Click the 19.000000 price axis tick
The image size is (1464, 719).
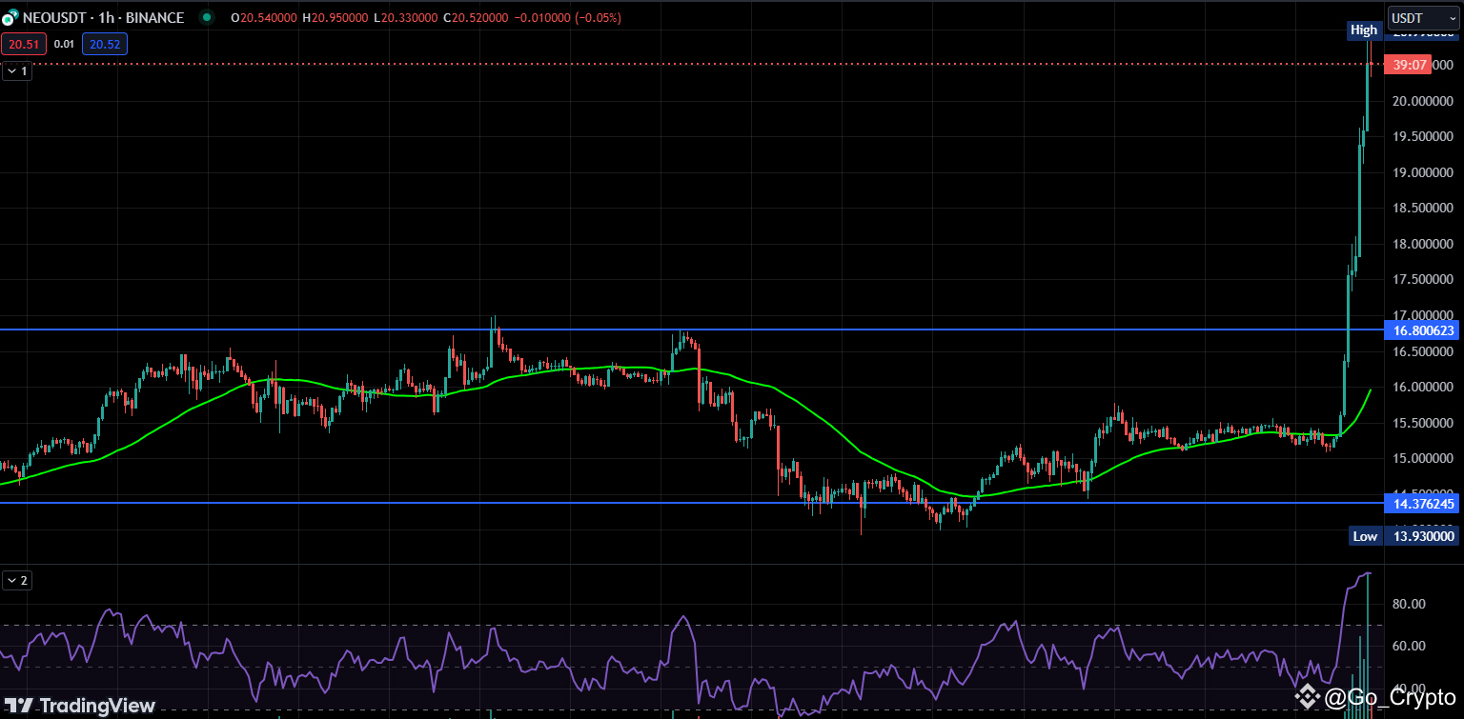pos(1423,172)
